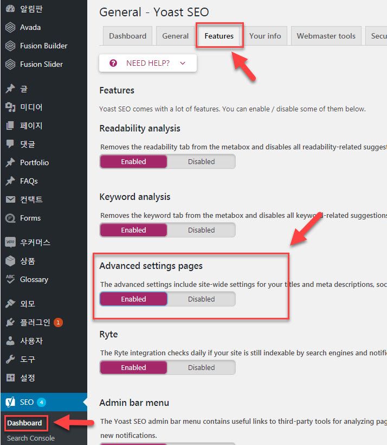Open SEO Dashboard submenu item
The height and width of the screenshot is (445, 387).
pyautogui.click(x=24, y=423)
